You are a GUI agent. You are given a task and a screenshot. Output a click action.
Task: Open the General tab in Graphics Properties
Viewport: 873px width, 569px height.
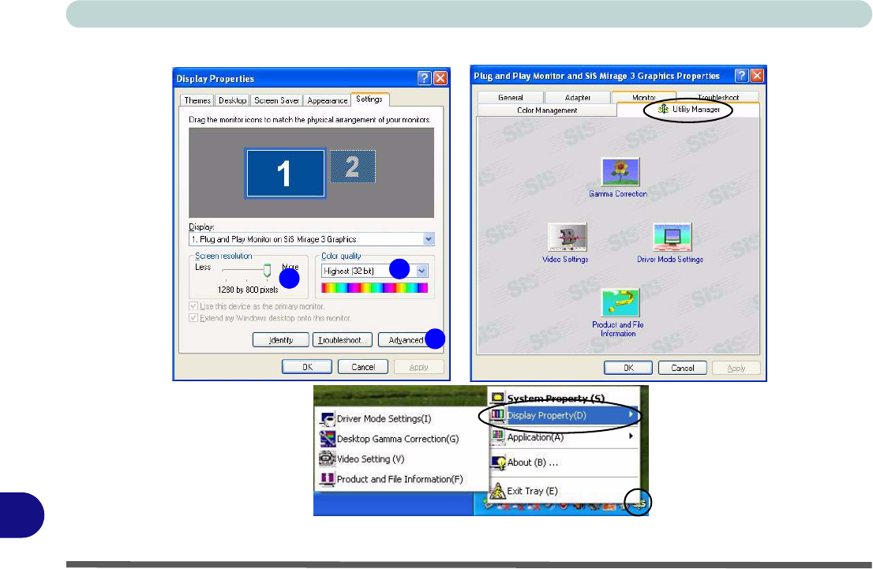point(511,97)
